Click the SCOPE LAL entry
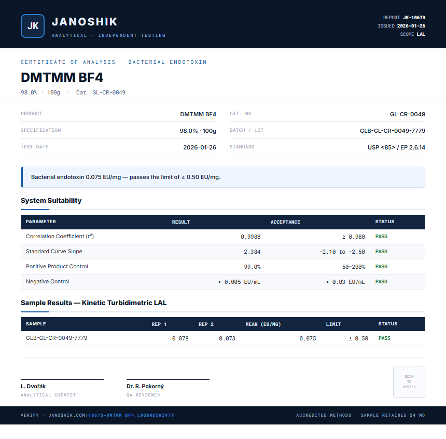 click(x=412, y=34)
